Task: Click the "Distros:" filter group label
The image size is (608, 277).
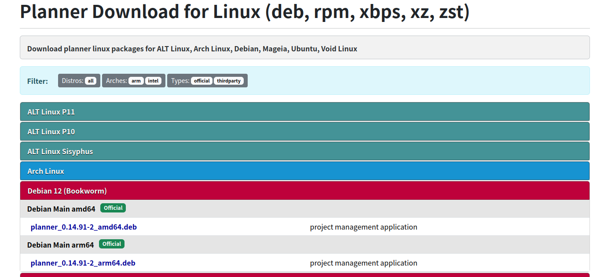Action: (x=73, y=81)
